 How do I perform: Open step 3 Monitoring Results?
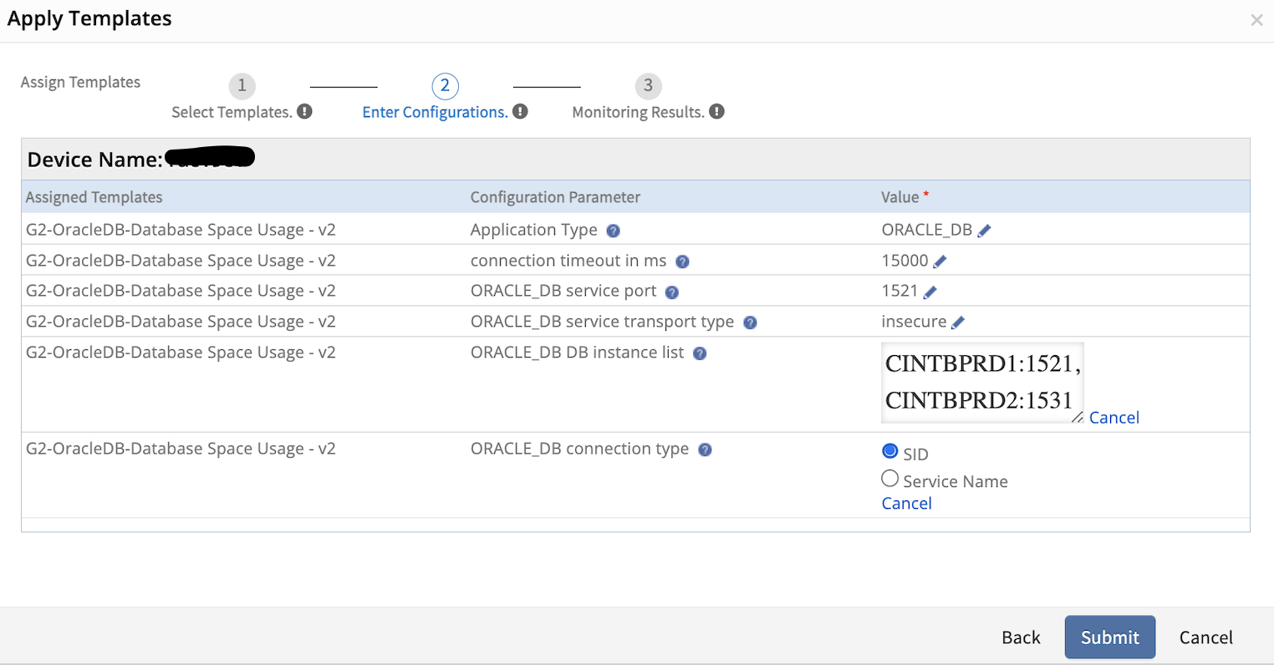click(x=648, y=86)
